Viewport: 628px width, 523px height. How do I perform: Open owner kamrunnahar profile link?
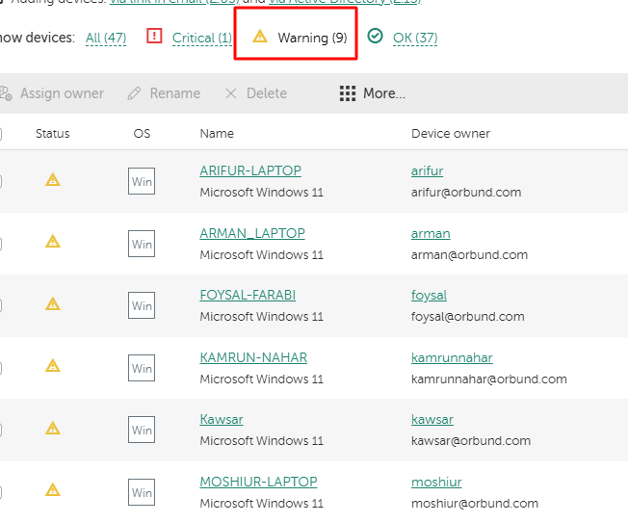[452, 357]
